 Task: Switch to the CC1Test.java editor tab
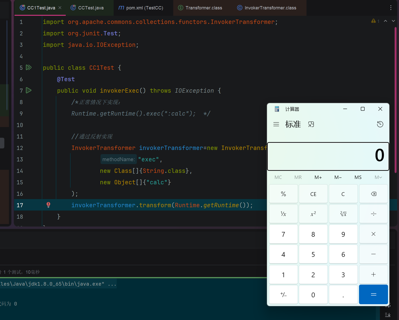[41, 8]
